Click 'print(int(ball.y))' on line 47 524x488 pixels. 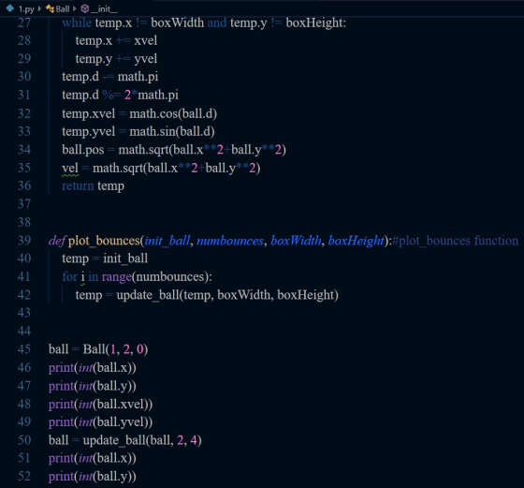pos(93,386)
